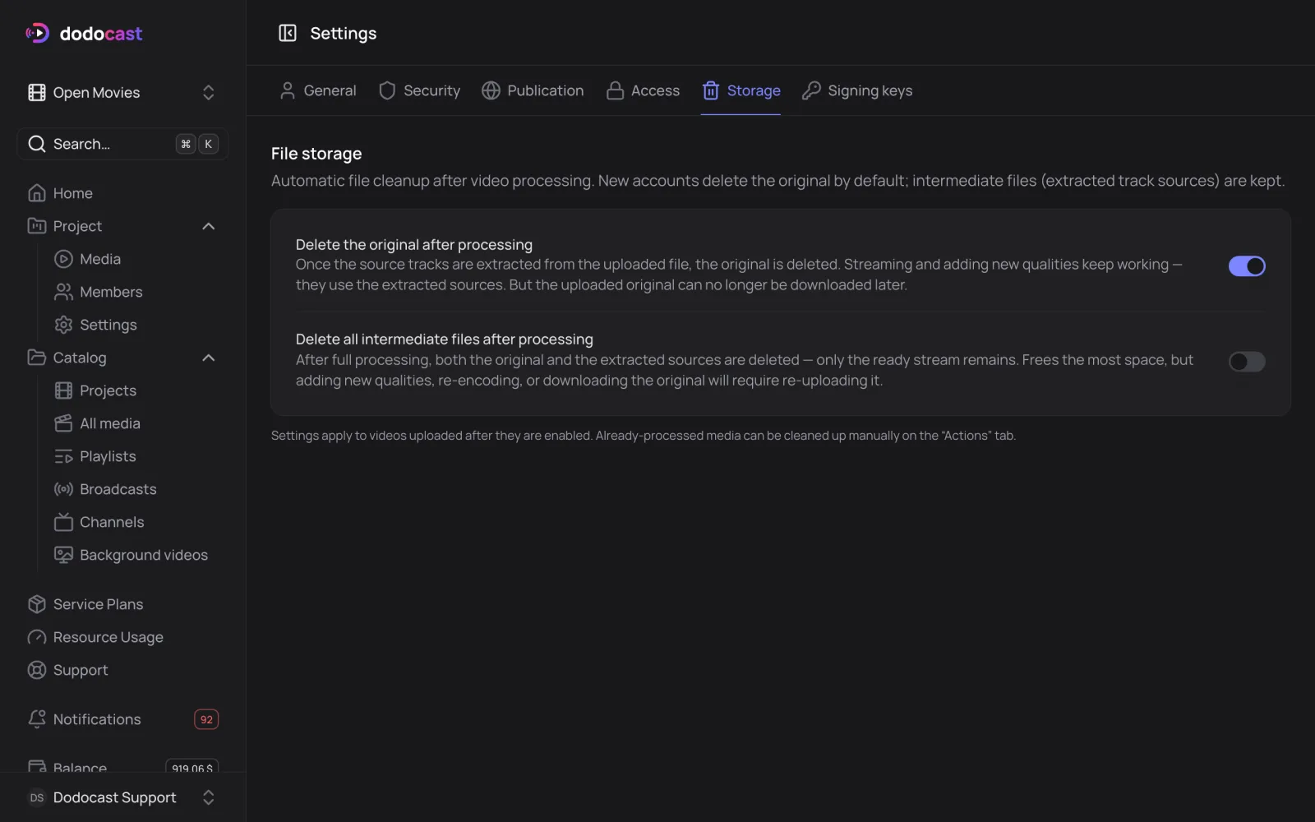The width and height of the screenshot is (1315, 822).
Task: Open the Open Movies project switcher
Action: [122, 92]
